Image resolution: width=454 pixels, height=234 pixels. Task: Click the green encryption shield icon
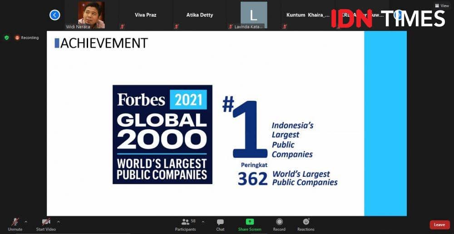click(x=7, y=38)
